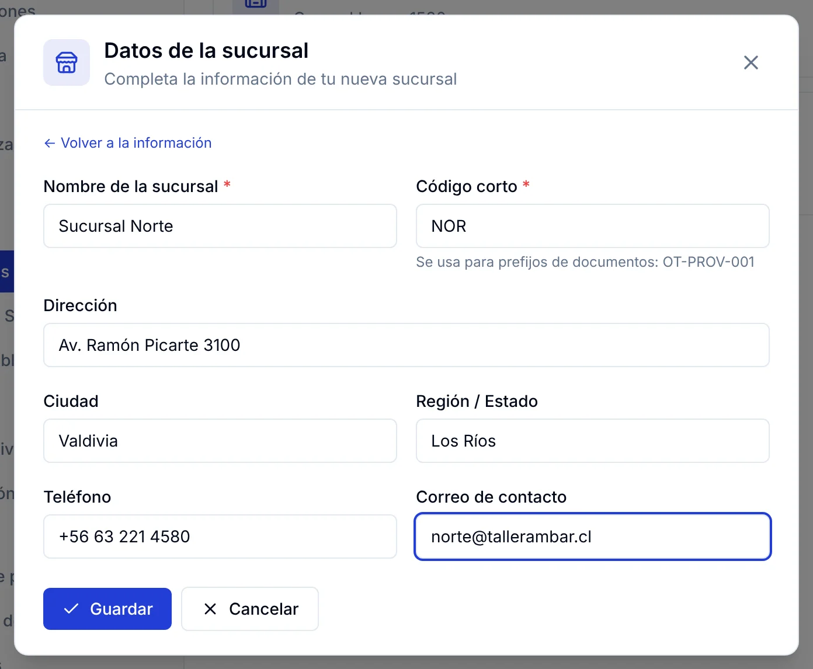Edit the Región / Estado field

point(593,441)
